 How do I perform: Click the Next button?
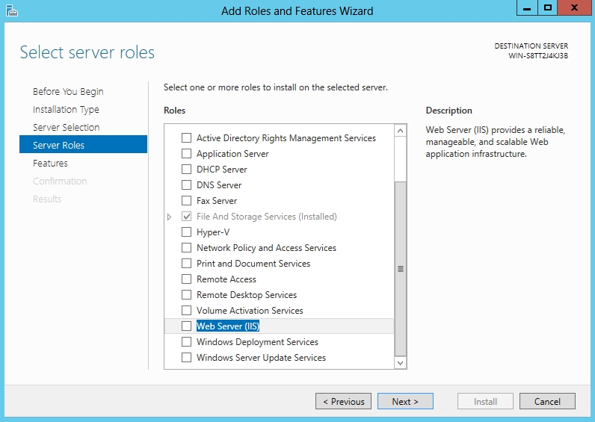point(404,402)
